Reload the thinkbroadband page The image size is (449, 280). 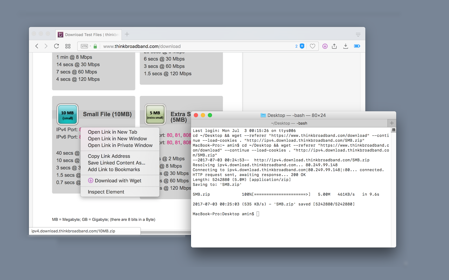pos(56,46)
